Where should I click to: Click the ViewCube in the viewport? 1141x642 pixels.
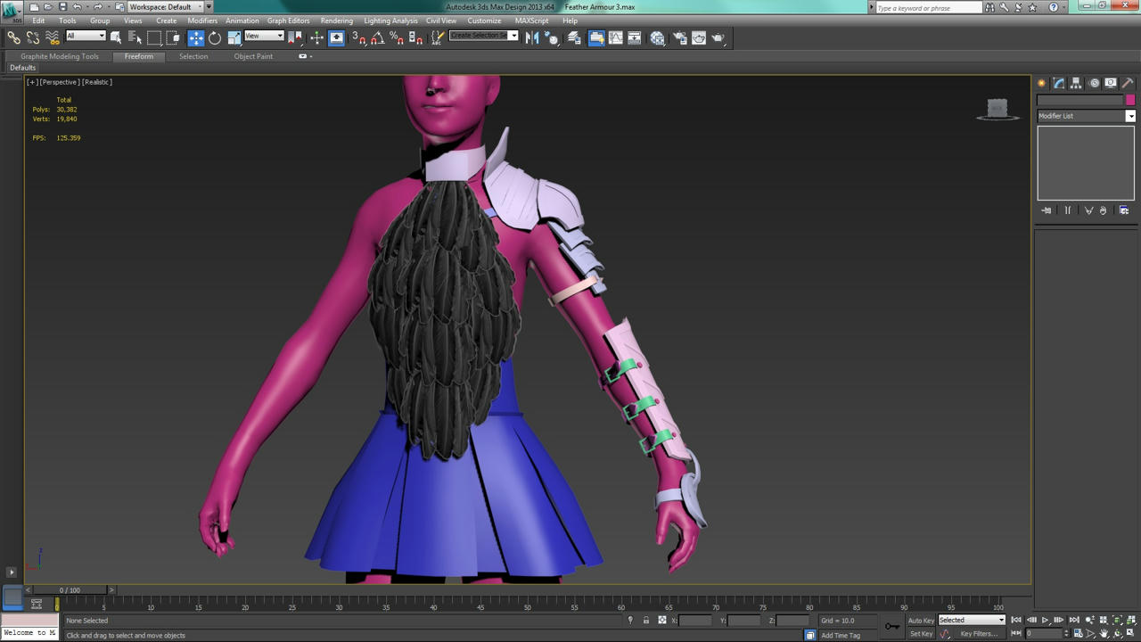(x=997, y=110)
